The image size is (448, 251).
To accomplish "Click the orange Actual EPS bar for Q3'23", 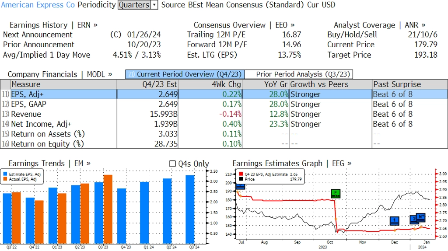I will (x=108, y=209).
